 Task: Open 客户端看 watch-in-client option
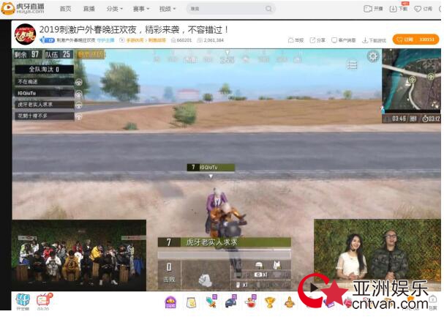click(344, 40)
